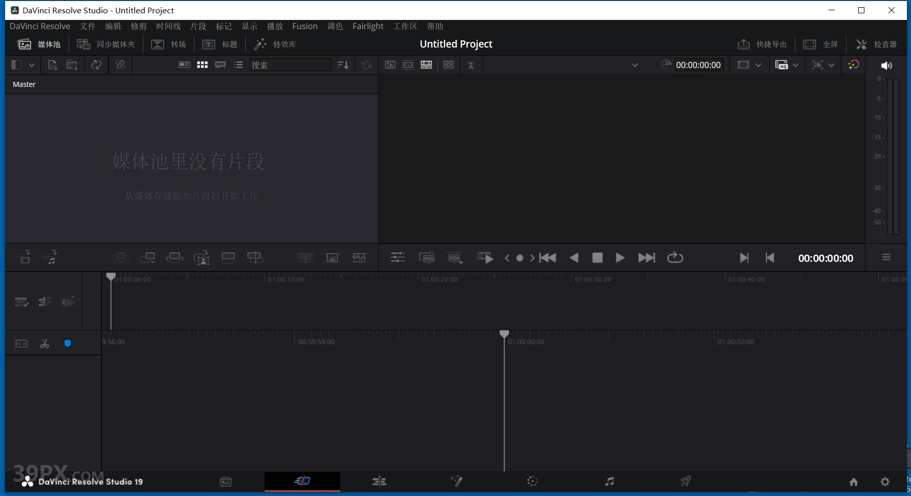Open the timeline options hamburger menu
This screenshot has width=911, height=496.
pos(886,257)
